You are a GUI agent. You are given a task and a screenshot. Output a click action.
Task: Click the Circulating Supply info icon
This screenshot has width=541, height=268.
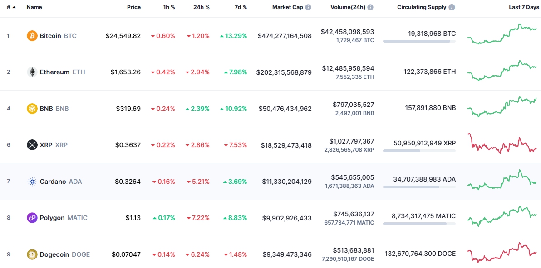click(452, 7)
